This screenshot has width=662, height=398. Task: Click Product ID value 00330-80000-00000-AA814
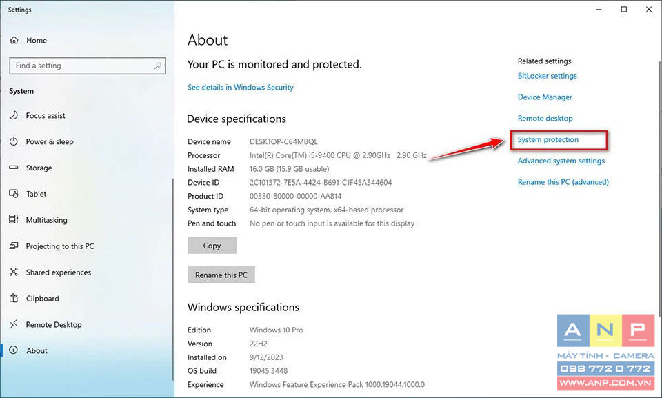[296, 196]
